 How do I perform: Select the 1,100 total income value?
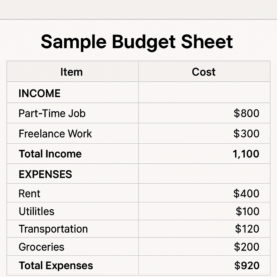(246, 154)
